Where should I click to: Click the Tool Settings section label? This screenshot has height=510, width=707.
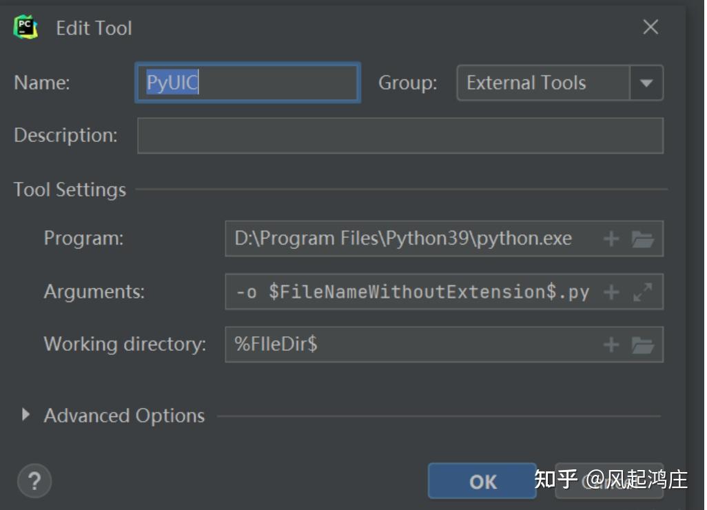69,190
